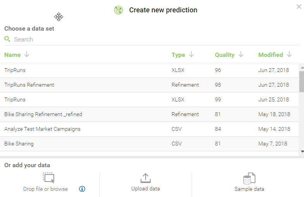The height and width of the screenshot is (197, 304).
Task: Select Analyze Test Market Campaigns data set
Action: click(x=42, y=129)
